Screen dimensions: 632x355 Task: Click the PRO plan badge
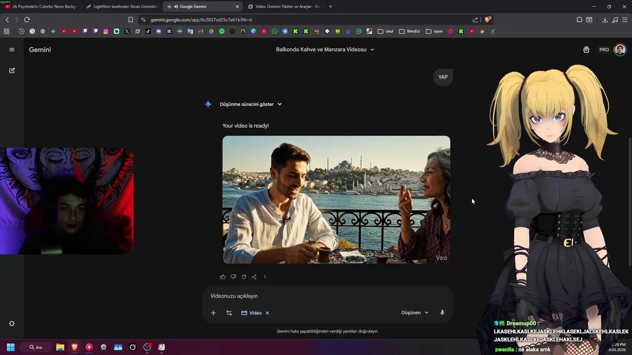604,50
